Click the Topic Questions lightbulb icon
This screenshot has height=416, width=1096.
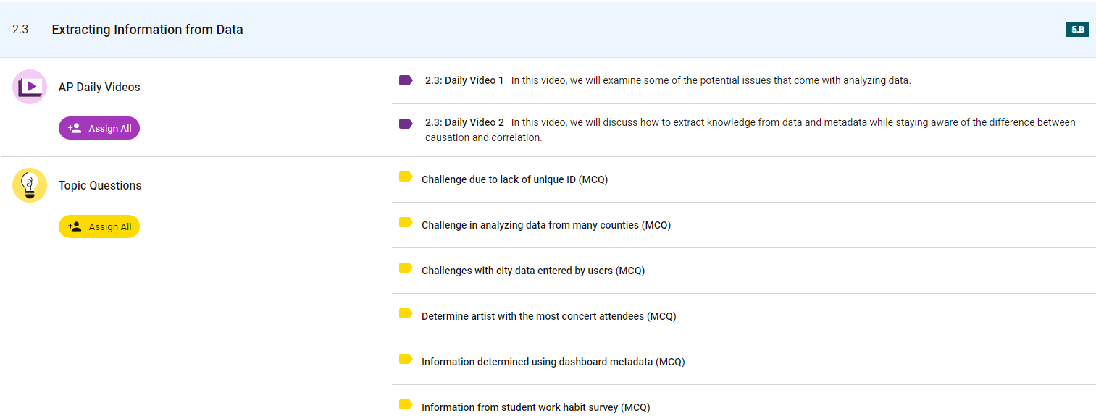(x=30, y=185)
